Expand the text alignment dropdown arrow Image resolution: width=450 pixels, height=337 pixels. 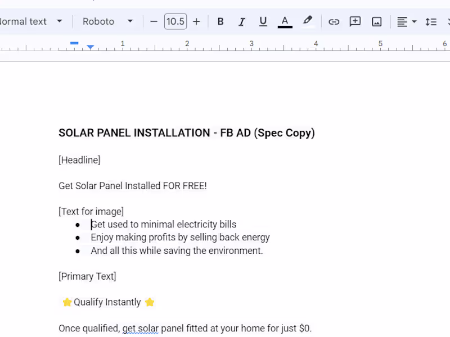(x=414, y=21)
